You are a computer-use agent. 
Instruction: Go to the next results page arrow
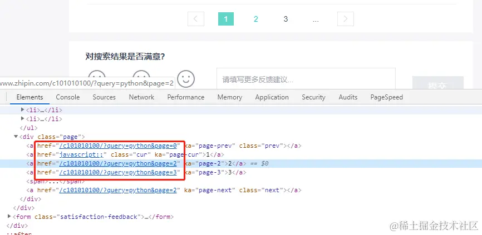[346, 19]
